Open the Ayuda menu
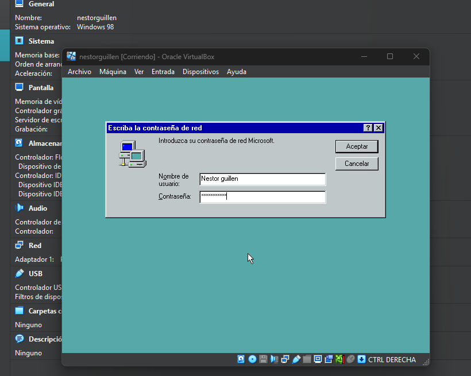The height and width of the screenshot is (376, 471). [237, 72]
